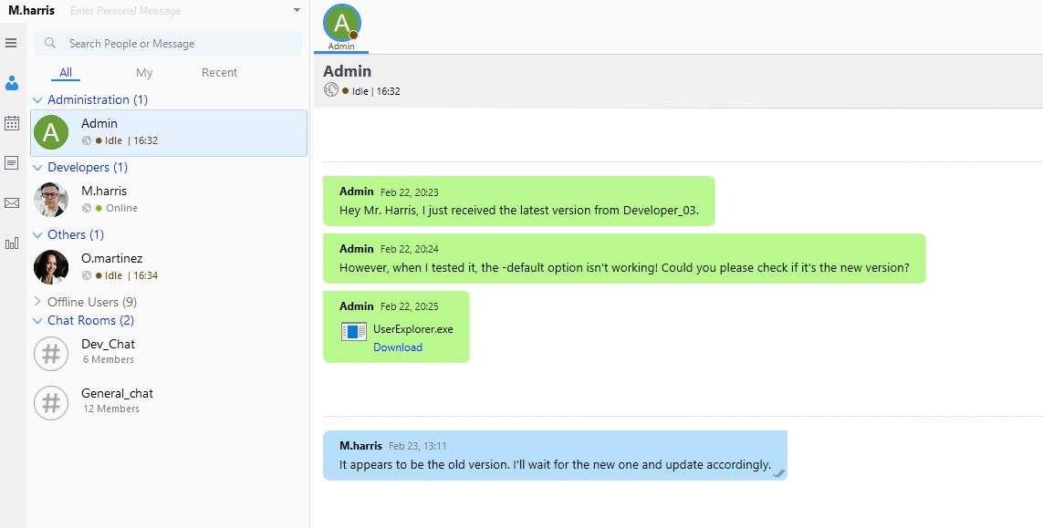
Task: Click the delivered checkmark on M.harris message
Action: [x=779, y=472]
